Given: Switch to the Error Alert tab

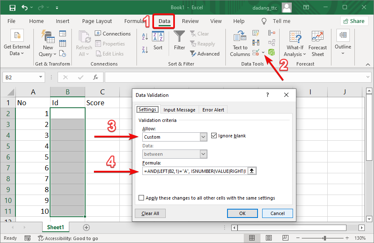Looking at the screenshot, I should point(213,109).
